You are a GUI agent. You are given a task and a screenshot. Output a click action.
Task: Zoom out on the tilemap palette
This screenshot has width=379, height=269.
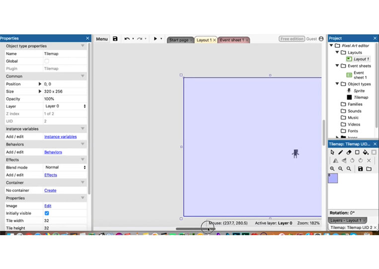pos(340,169)
